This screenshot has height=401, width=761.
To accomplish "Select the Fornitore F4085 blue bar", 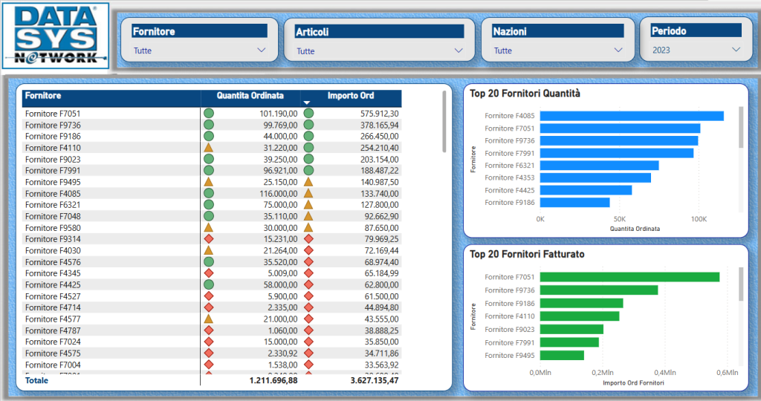I will tap(632, 116).
